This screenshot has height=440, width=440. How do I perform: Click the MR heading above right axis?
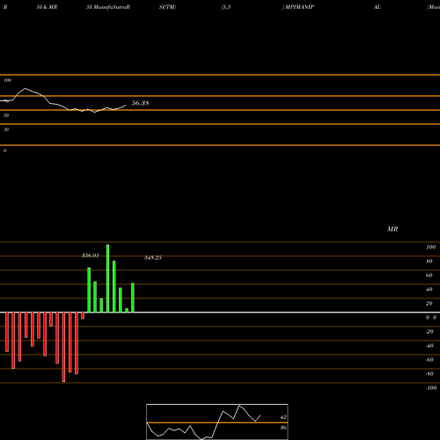click(392, 229)
